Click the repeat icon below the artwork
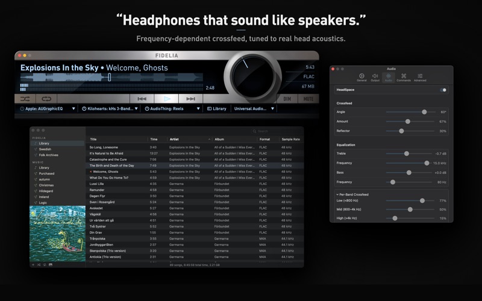This screenshot has height=301, width=482. (45, 265)
